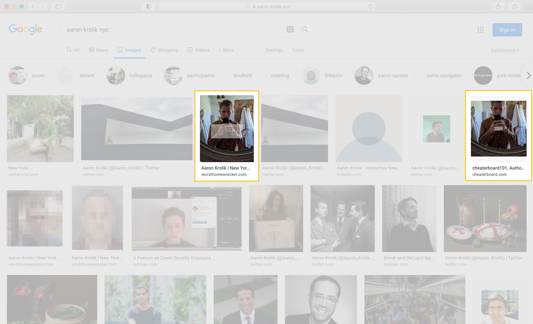Select the meeting suggestion chip
The image size is (533, 324).
click(280, 76)
